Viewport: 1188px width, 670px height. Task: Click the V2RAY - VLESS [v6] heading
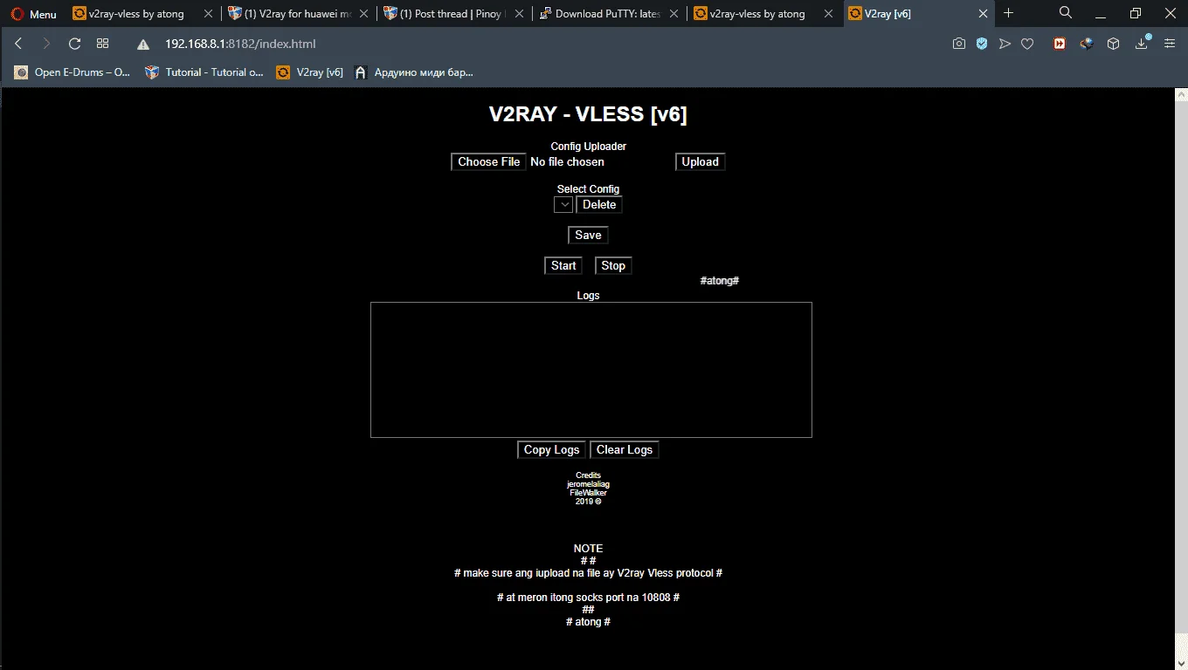tap(588, 114)
